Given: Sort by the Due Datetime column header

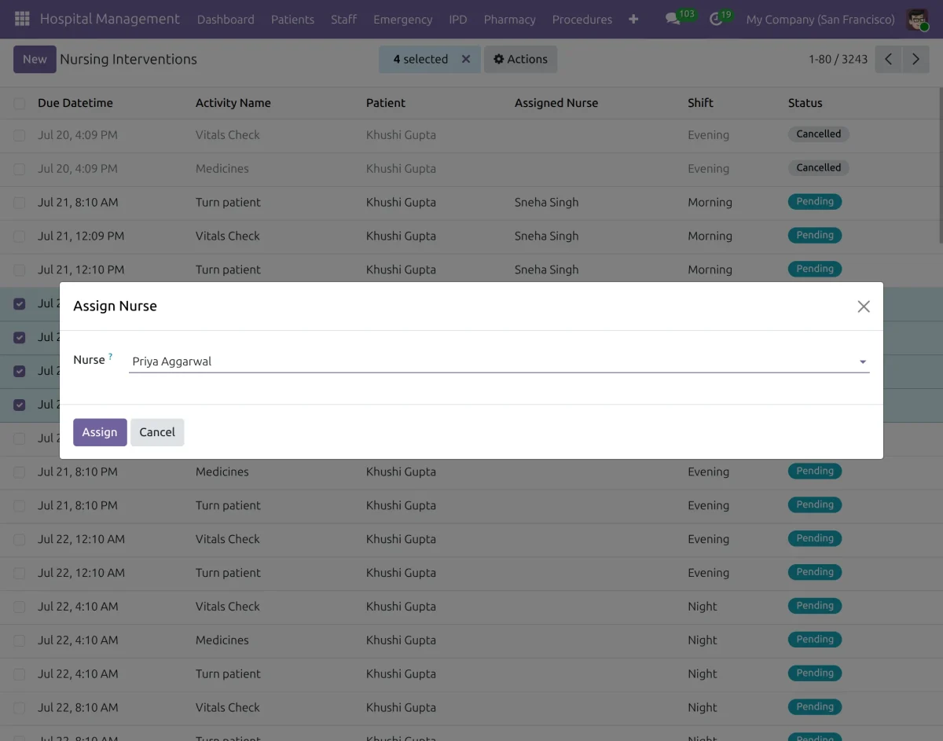Looking at the screenshot, I should 75,103.
